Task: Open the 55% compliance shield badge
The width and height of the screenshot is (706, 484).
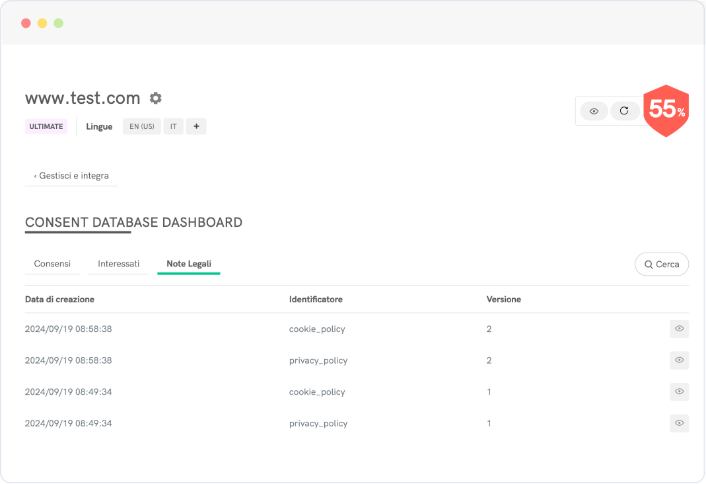Action: tap(666, 110)
